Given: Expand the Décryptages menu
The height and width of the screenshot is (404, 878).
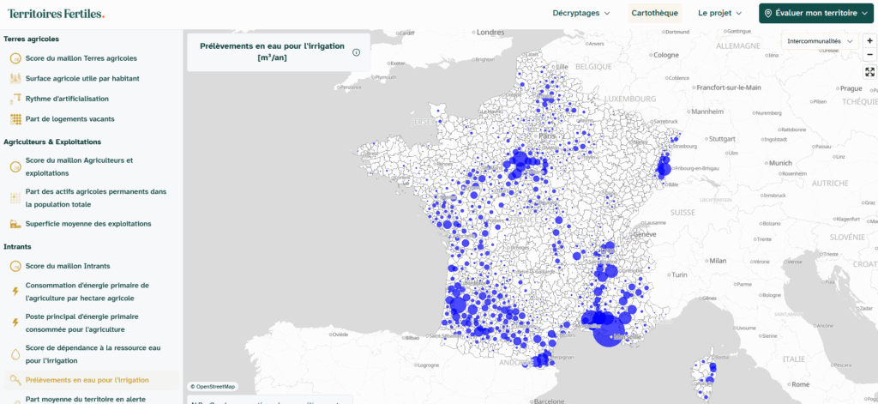Looking at the screenshot, I should [x=581, y=13].
